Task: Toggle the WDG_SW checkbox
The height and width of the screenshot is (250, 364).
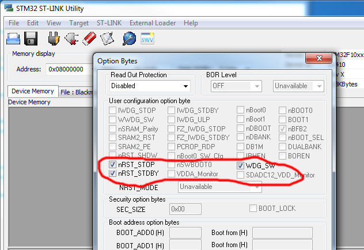Action: [240, 165]
